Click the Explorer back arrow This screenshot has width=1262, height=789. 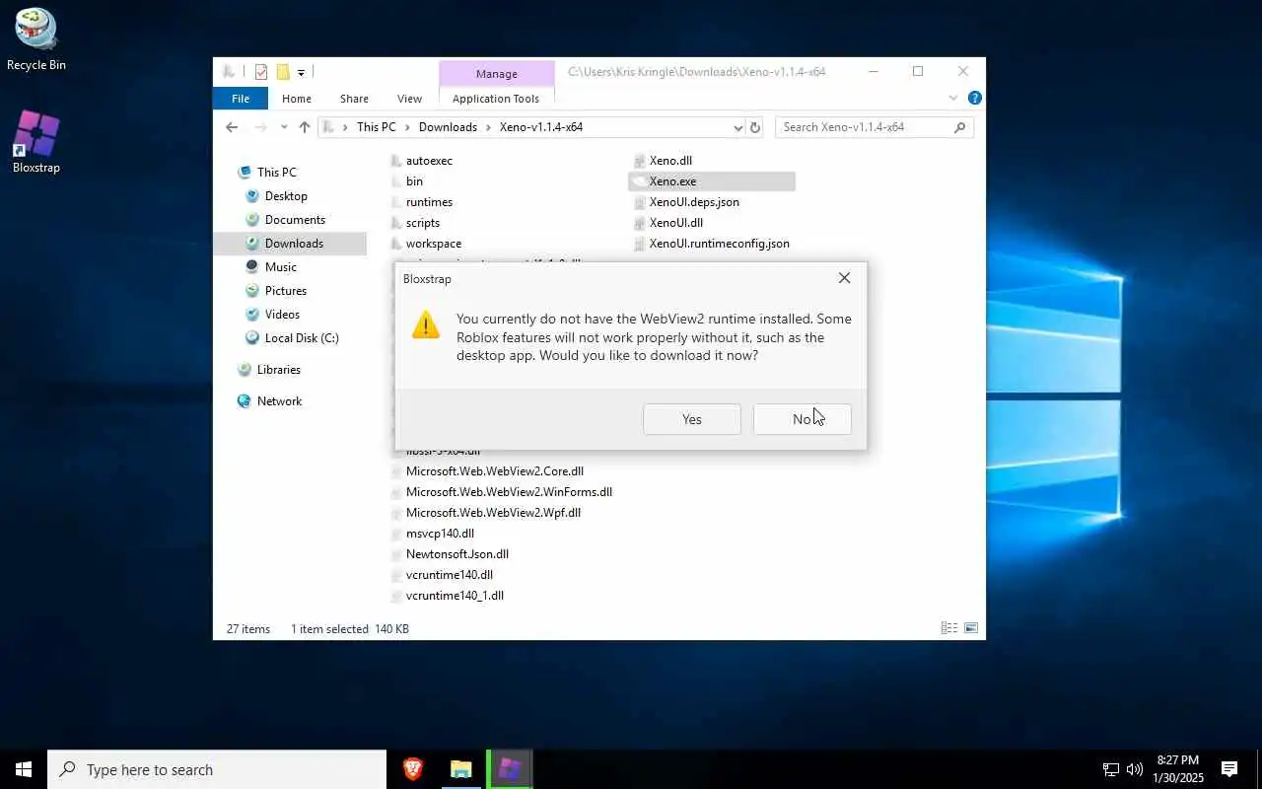click(232, 127)
